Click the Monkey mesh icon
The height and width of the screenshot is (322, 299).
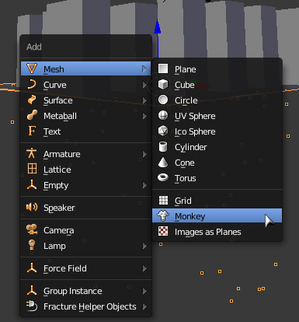point(163,216)
